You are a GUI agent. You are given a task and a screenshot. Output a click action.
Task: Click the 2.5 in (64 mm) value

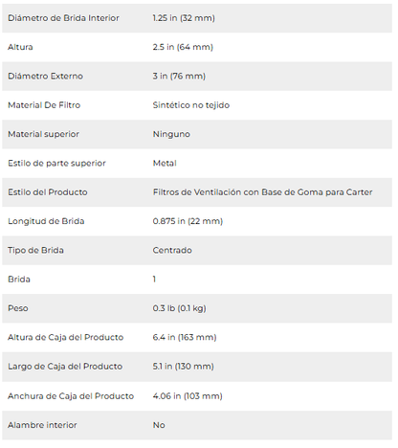[183, 47]
